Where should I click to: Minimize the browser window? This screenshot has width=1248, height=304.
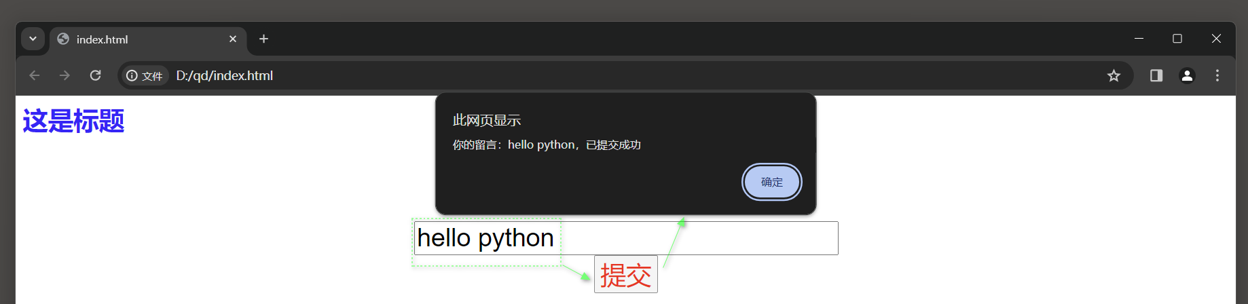pyautogui.click(x=1139, y=39)
